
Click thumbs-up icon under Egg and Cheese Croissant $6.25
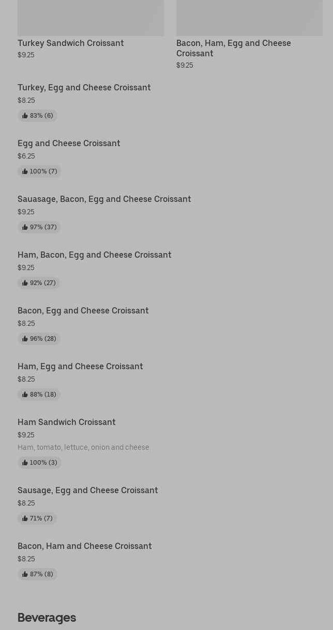pyautogui.click(x=25, y=171)
